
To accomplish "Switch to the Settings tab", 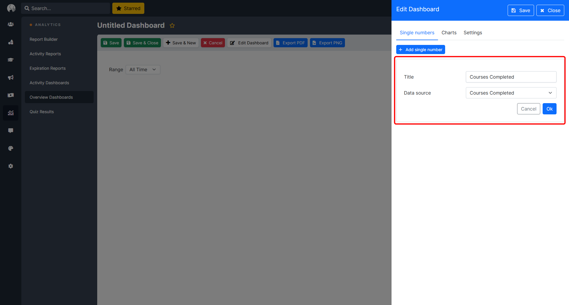I will [472, 33].
